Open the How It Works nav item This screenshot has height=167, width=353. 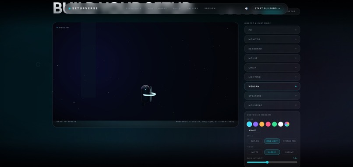coord(157,9)
